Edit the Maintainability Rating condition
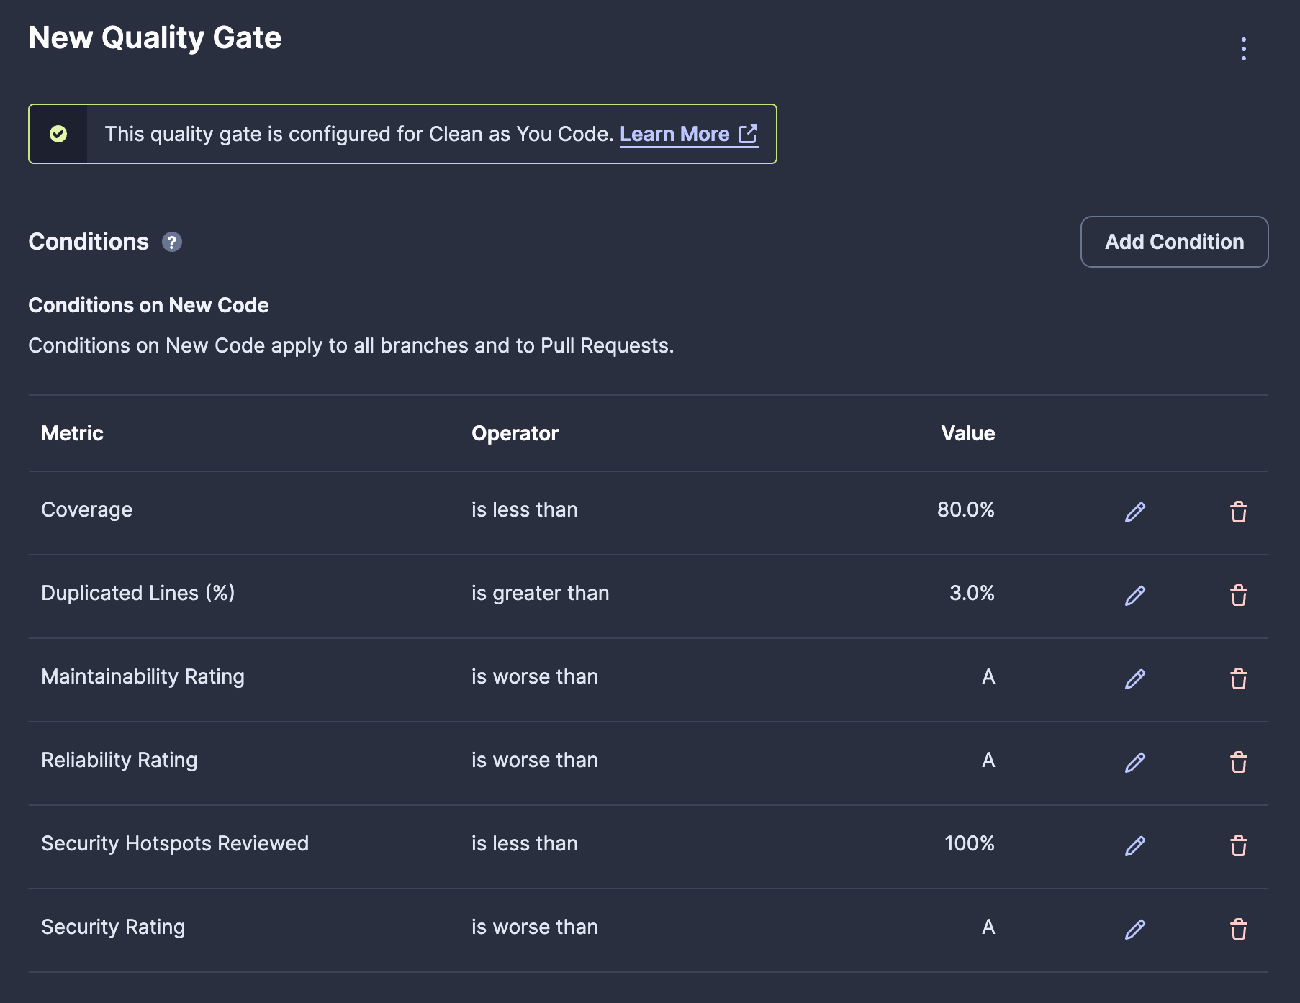This screenshot has width=1300, height=1003. pos(1134,678)
